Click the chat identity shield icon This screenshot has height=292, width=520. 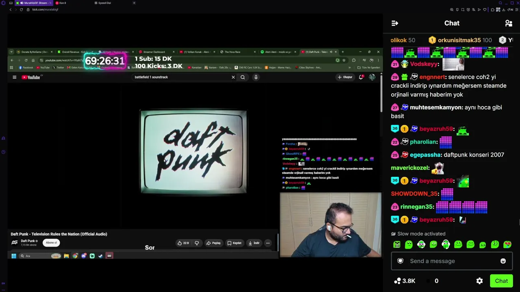400,261
